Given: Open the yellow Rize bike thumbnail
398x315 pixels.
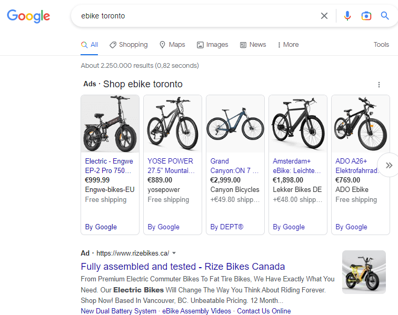Looking at the screenshot, I should [364, 272].
